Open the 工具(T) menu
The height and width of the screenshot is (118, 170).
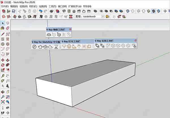tap(52, 6)
